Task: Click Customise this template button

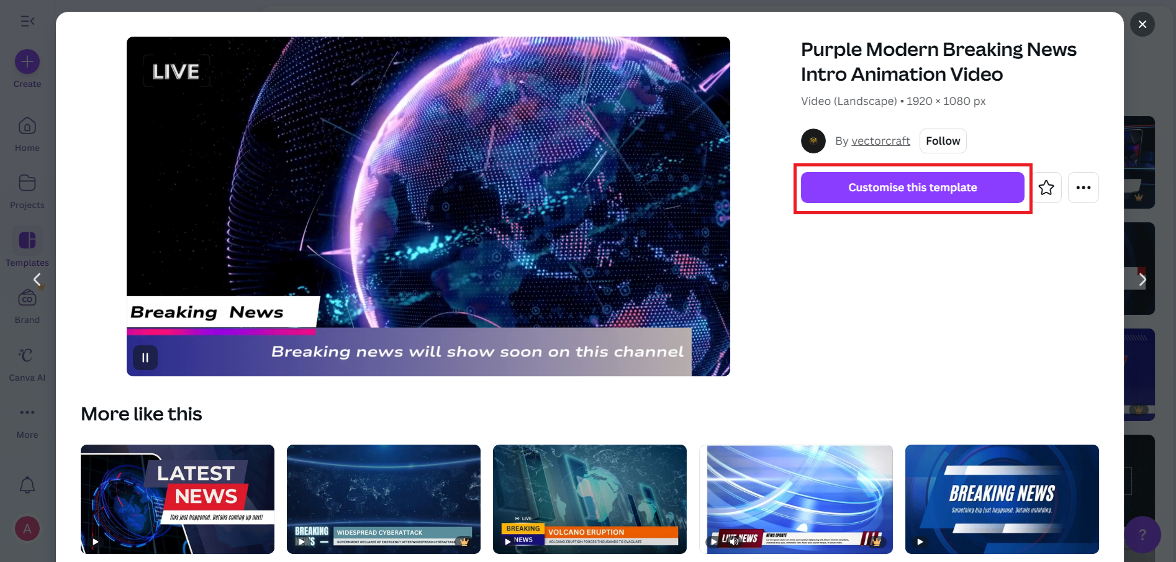Action: point(913,188)
